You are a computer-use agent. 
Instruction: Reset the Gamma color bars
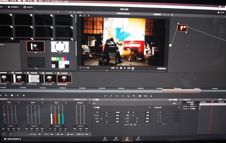(x=42, y=102)
